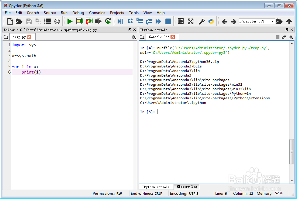Image resolution: width=297 pixels, height=199 pixels.
Task: Run selection or current line icon
Action: coord(98,21)
